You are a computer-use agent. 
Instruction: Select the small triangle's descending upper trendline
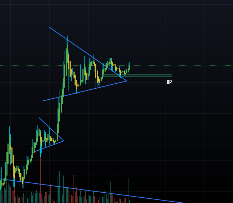(51, 129)
